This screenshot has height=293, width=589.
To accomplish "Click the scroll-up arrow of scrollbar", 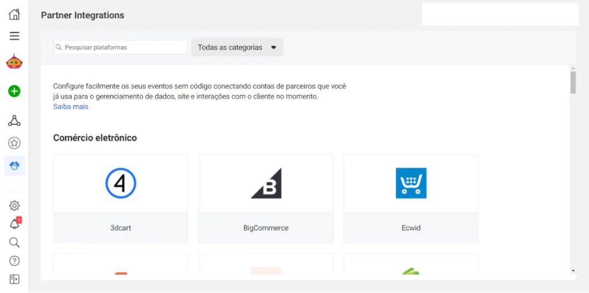I will coord(573,68).
